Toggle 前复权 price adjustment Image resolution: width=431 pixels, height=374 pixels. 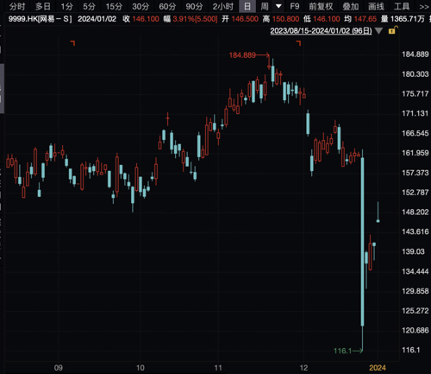pyautogui.click(x=321, y=6)
